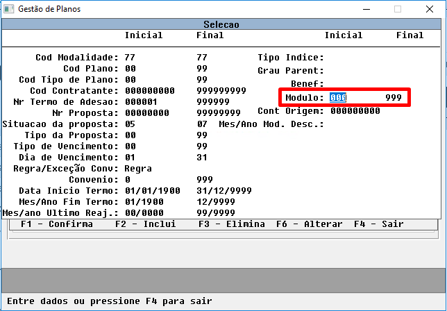Screen dimensions: 447x311
Task: Click Cod Modalidade final value 77
Action: point(202,58)
